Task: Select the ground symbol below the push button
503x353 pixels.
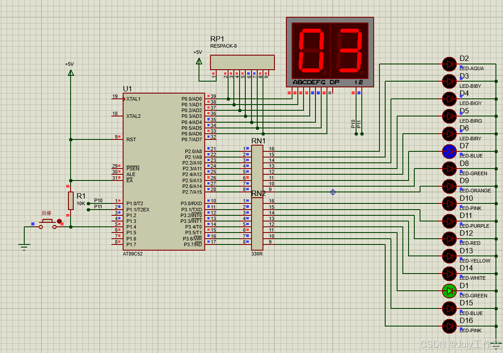Action: click(24, 247)
